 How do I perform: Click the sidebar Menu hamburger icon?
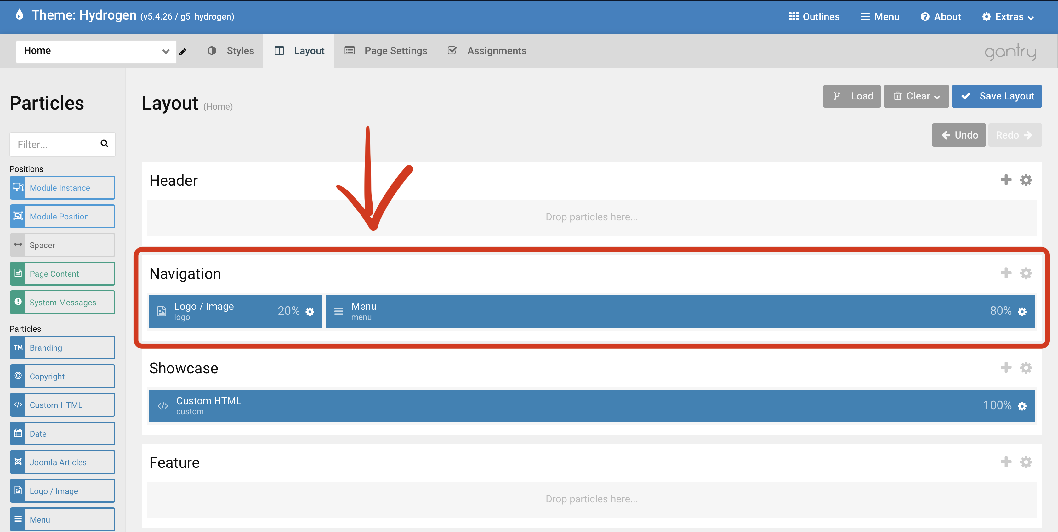click(18, 519)
